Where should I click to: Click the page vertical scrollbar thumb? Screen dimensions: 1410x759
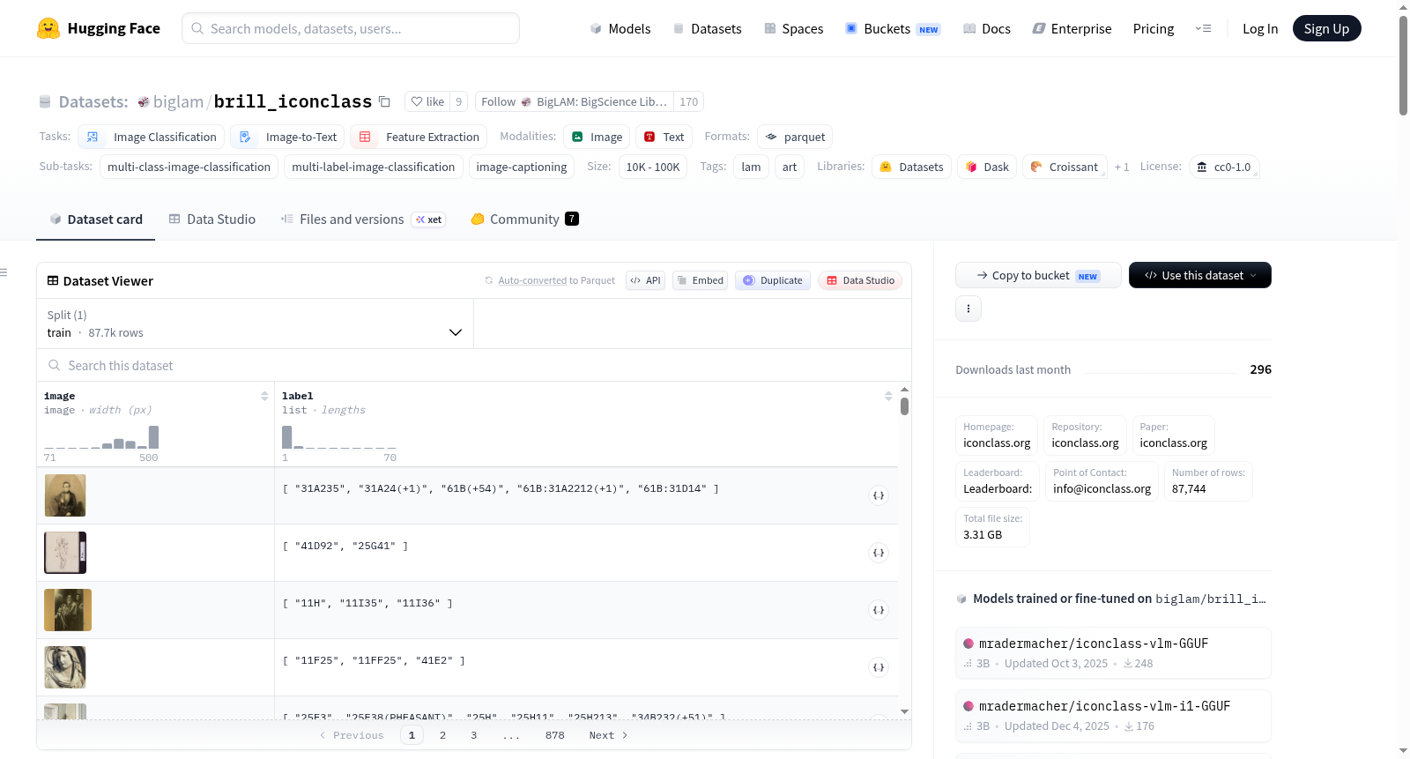click(x=1403, y=65)
